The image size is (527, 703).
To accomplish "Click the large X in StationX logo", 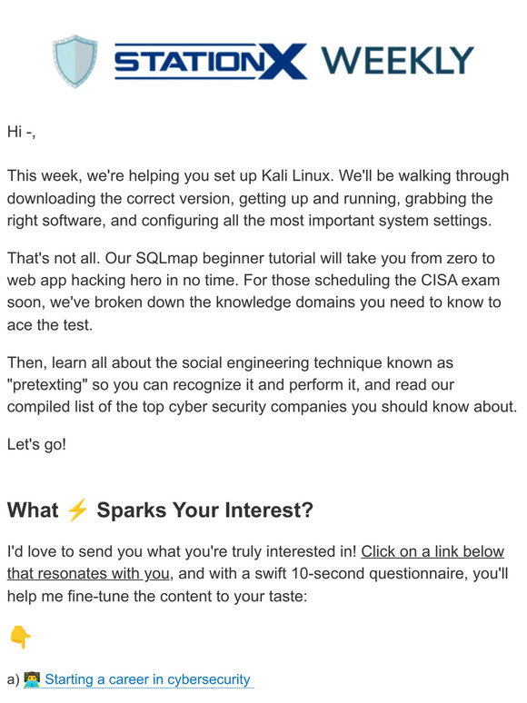I will (x=283, y=62).
